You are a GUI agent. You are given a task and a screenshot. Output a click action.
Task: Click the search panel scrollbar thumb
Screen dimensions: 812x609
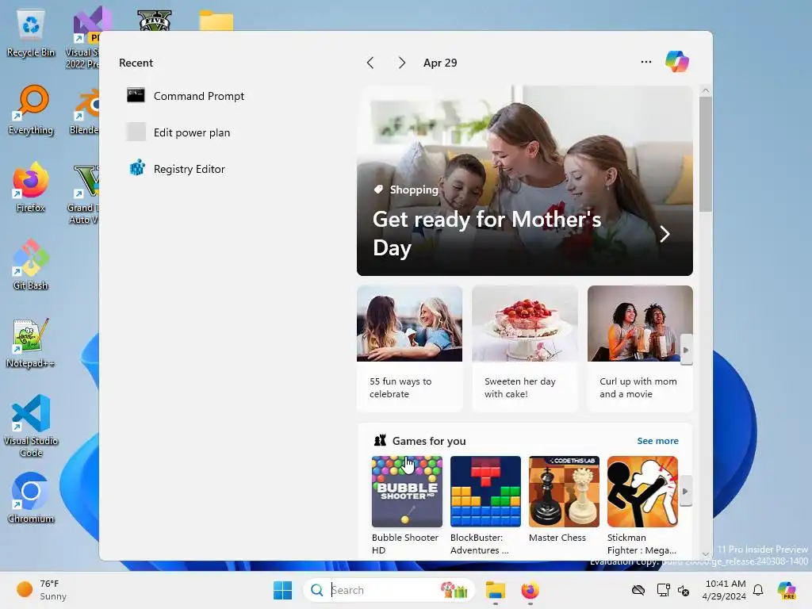point(705,154)
